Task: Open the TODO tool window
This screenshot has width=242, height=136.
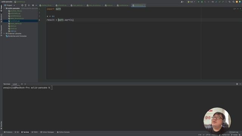Action: pos(34,132)
